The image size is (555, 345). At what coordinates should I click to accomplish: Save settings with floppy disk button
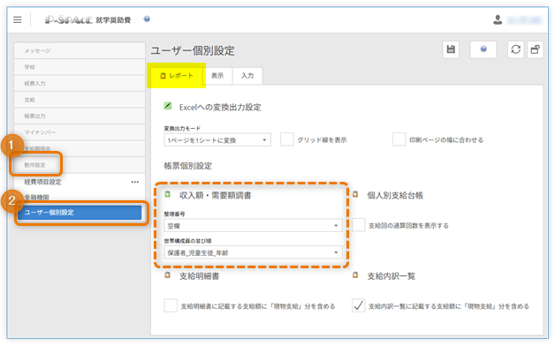451,49
